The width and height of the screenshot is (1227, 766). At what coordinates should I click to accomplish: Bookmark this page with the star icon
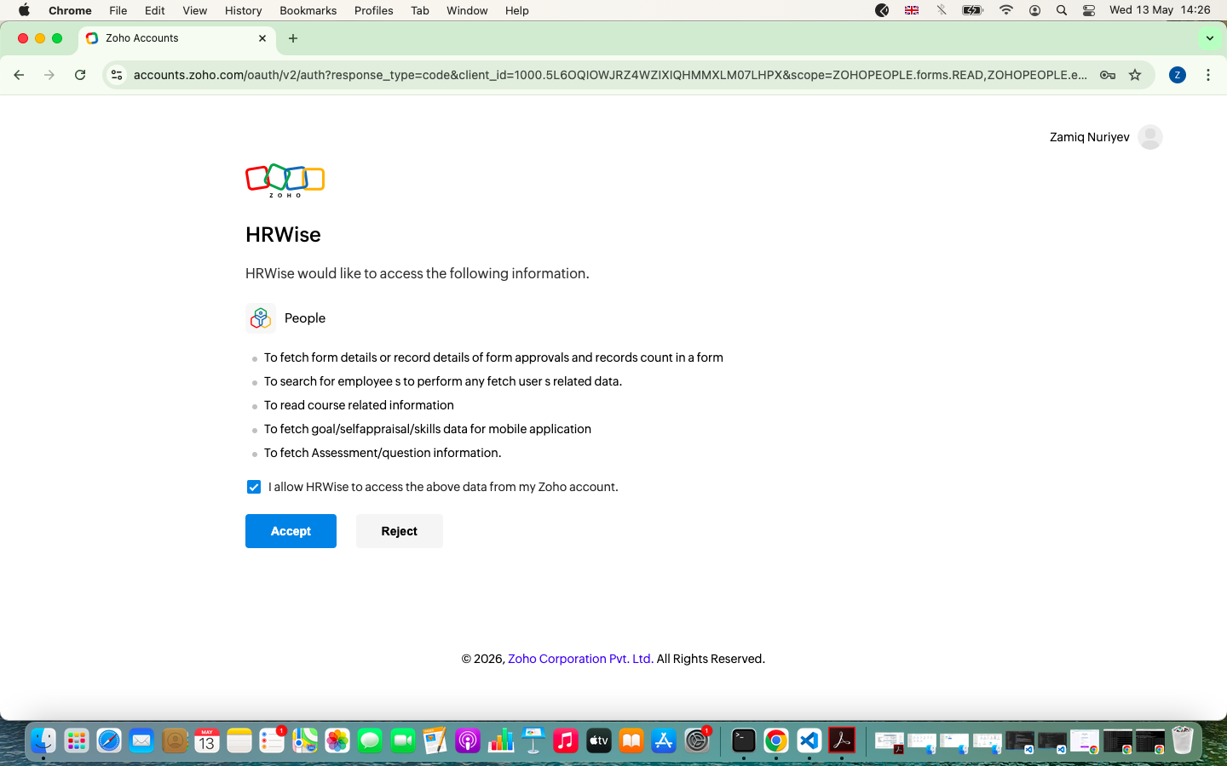[x=1135, y=75]
